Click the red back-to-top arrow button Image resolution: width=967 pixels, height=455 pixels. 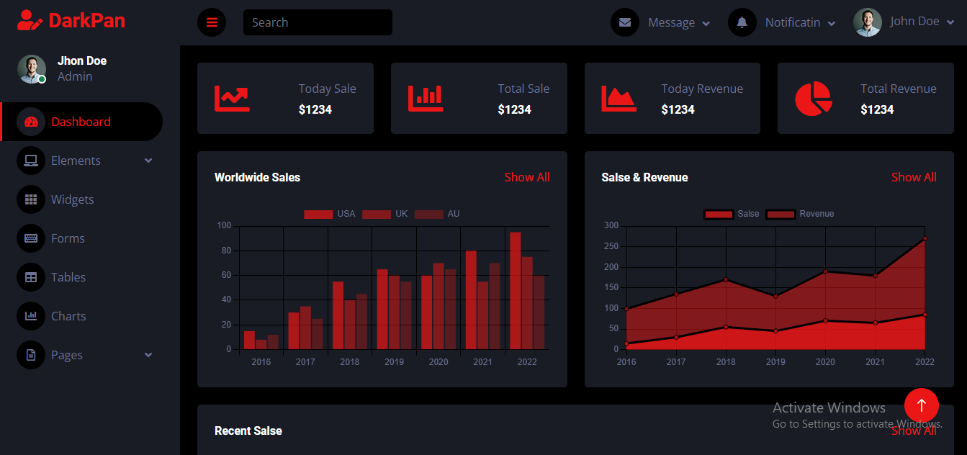click(922, 405)
